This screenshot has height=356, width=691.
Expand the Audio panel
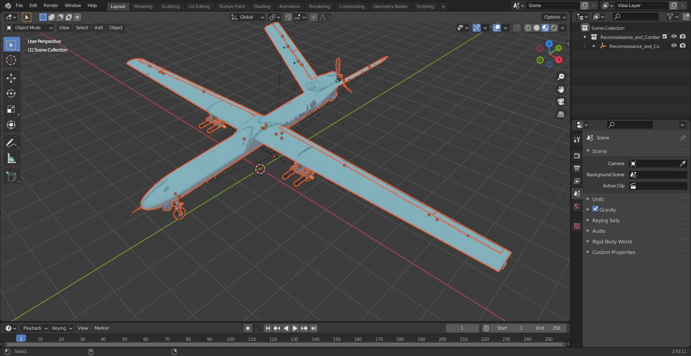click(598, 231)
